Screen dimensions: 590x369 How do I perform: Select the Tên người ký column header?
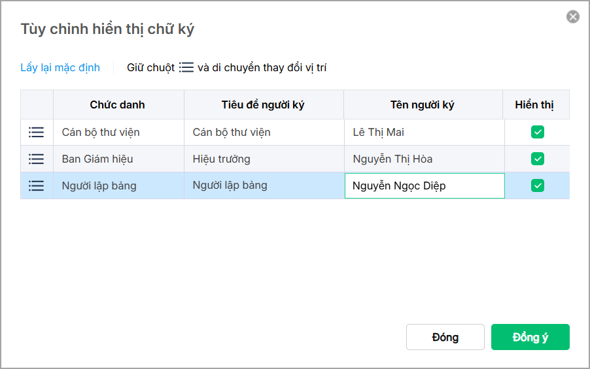point(423,104)
